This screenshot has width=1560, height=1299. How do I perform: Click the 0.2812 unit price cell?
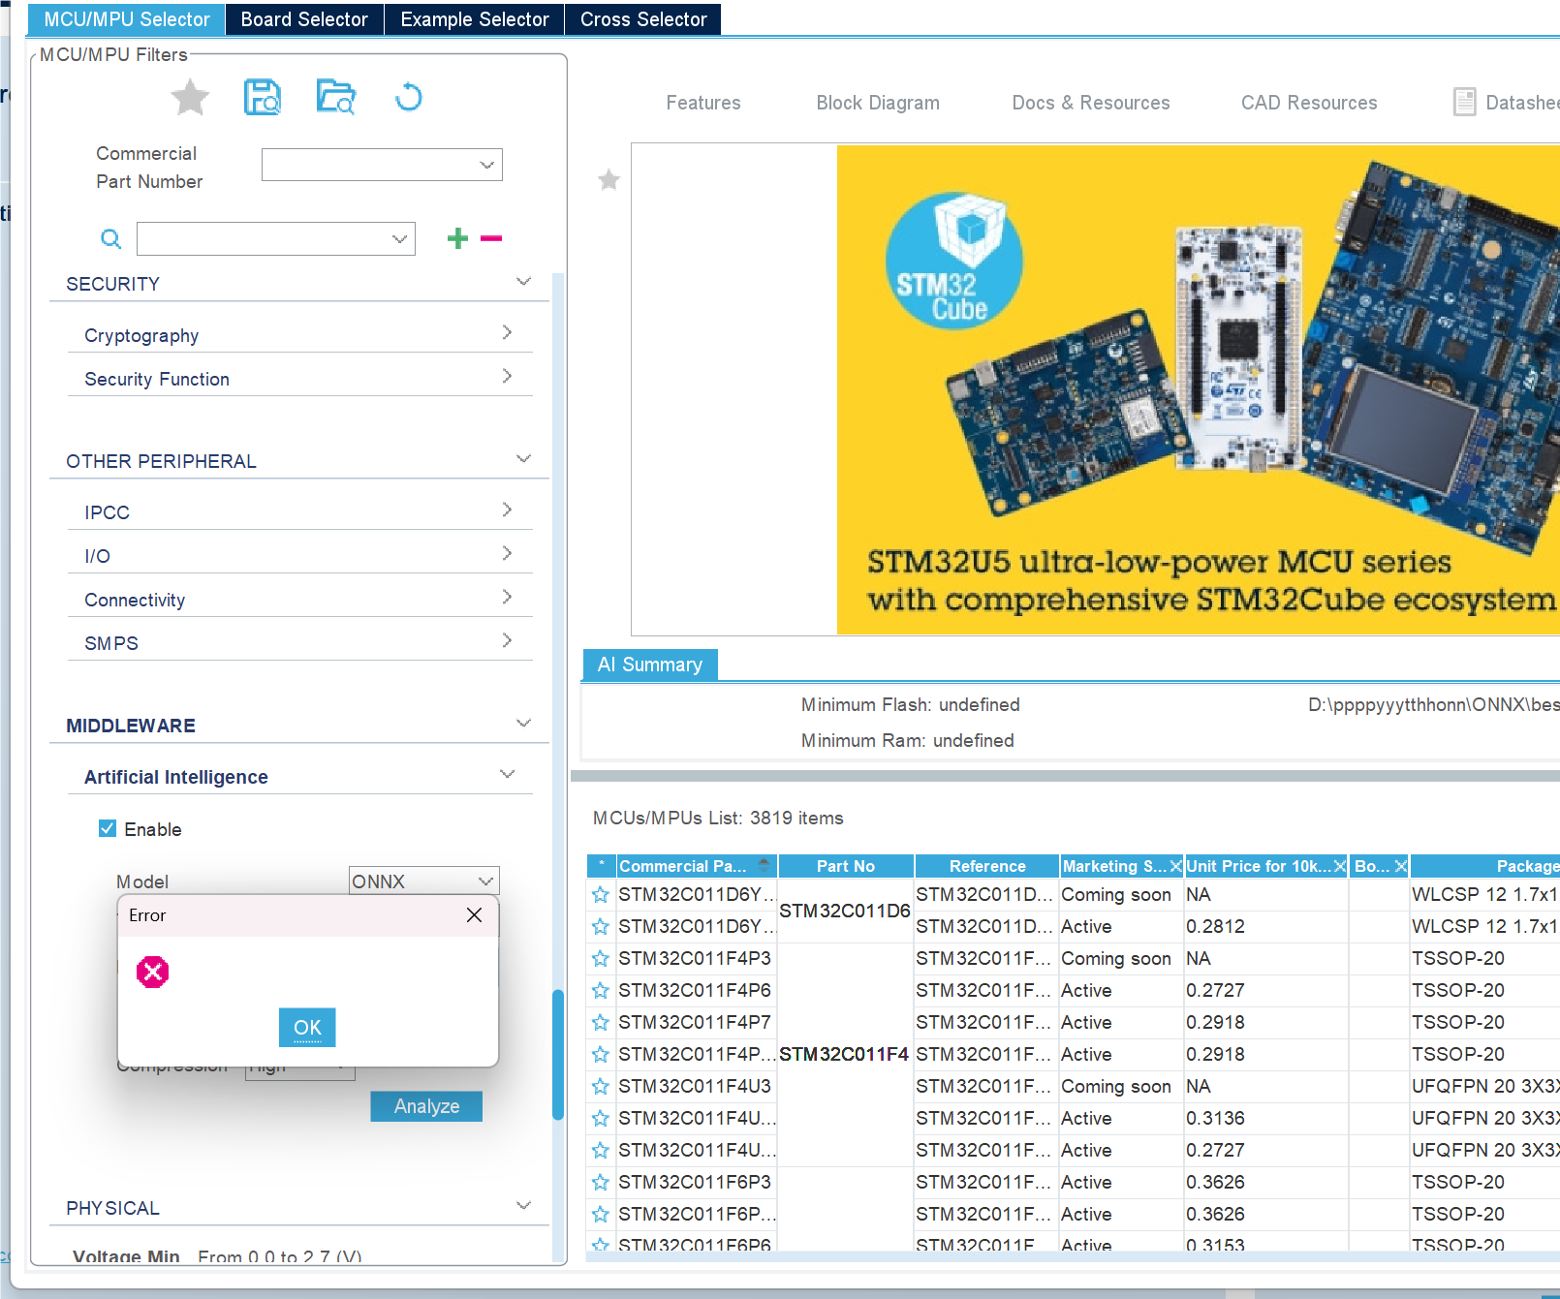click(x=1265, y=927)
